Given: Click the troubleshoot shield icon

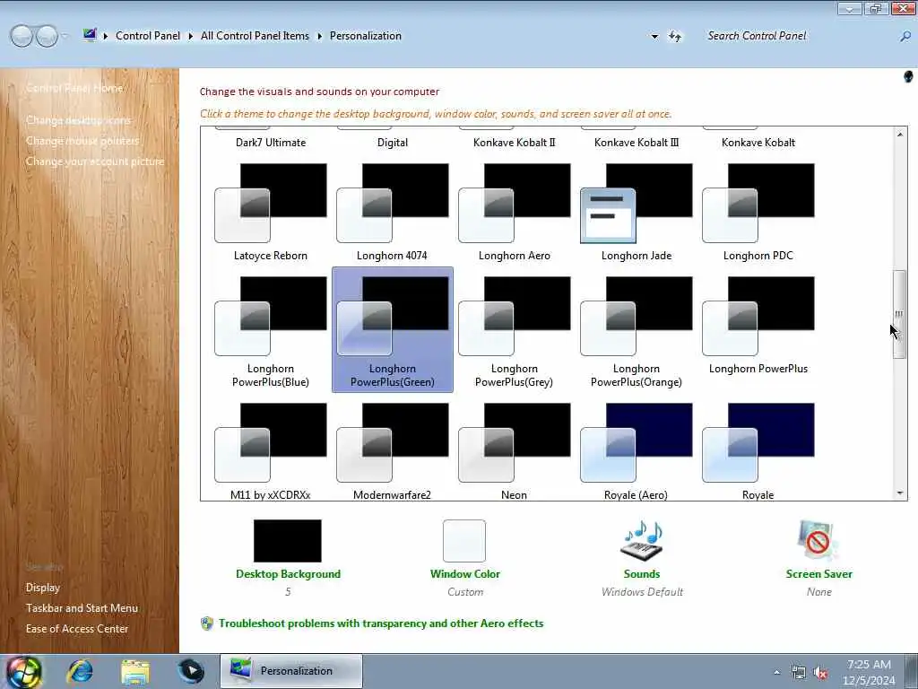Looking at the screenshot, I should tap(207, 624).
